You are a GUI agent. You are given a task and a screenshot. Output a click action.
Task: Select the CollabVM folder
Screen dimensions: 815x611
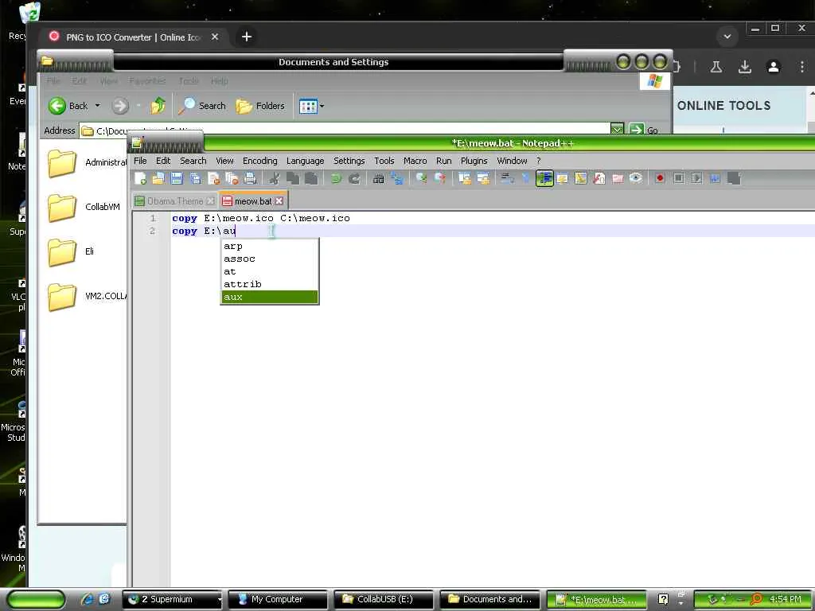[x=83, y=208]
